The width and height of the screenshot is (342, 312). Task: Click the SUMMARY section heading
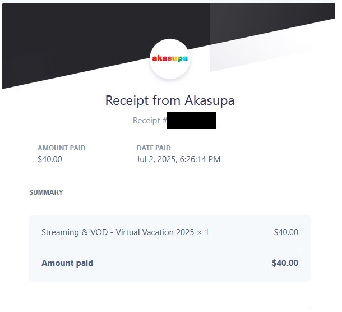tap(46, 192)
